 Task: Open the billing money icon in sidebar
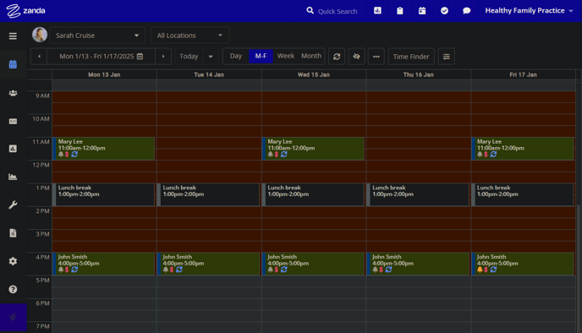point(13,121)
